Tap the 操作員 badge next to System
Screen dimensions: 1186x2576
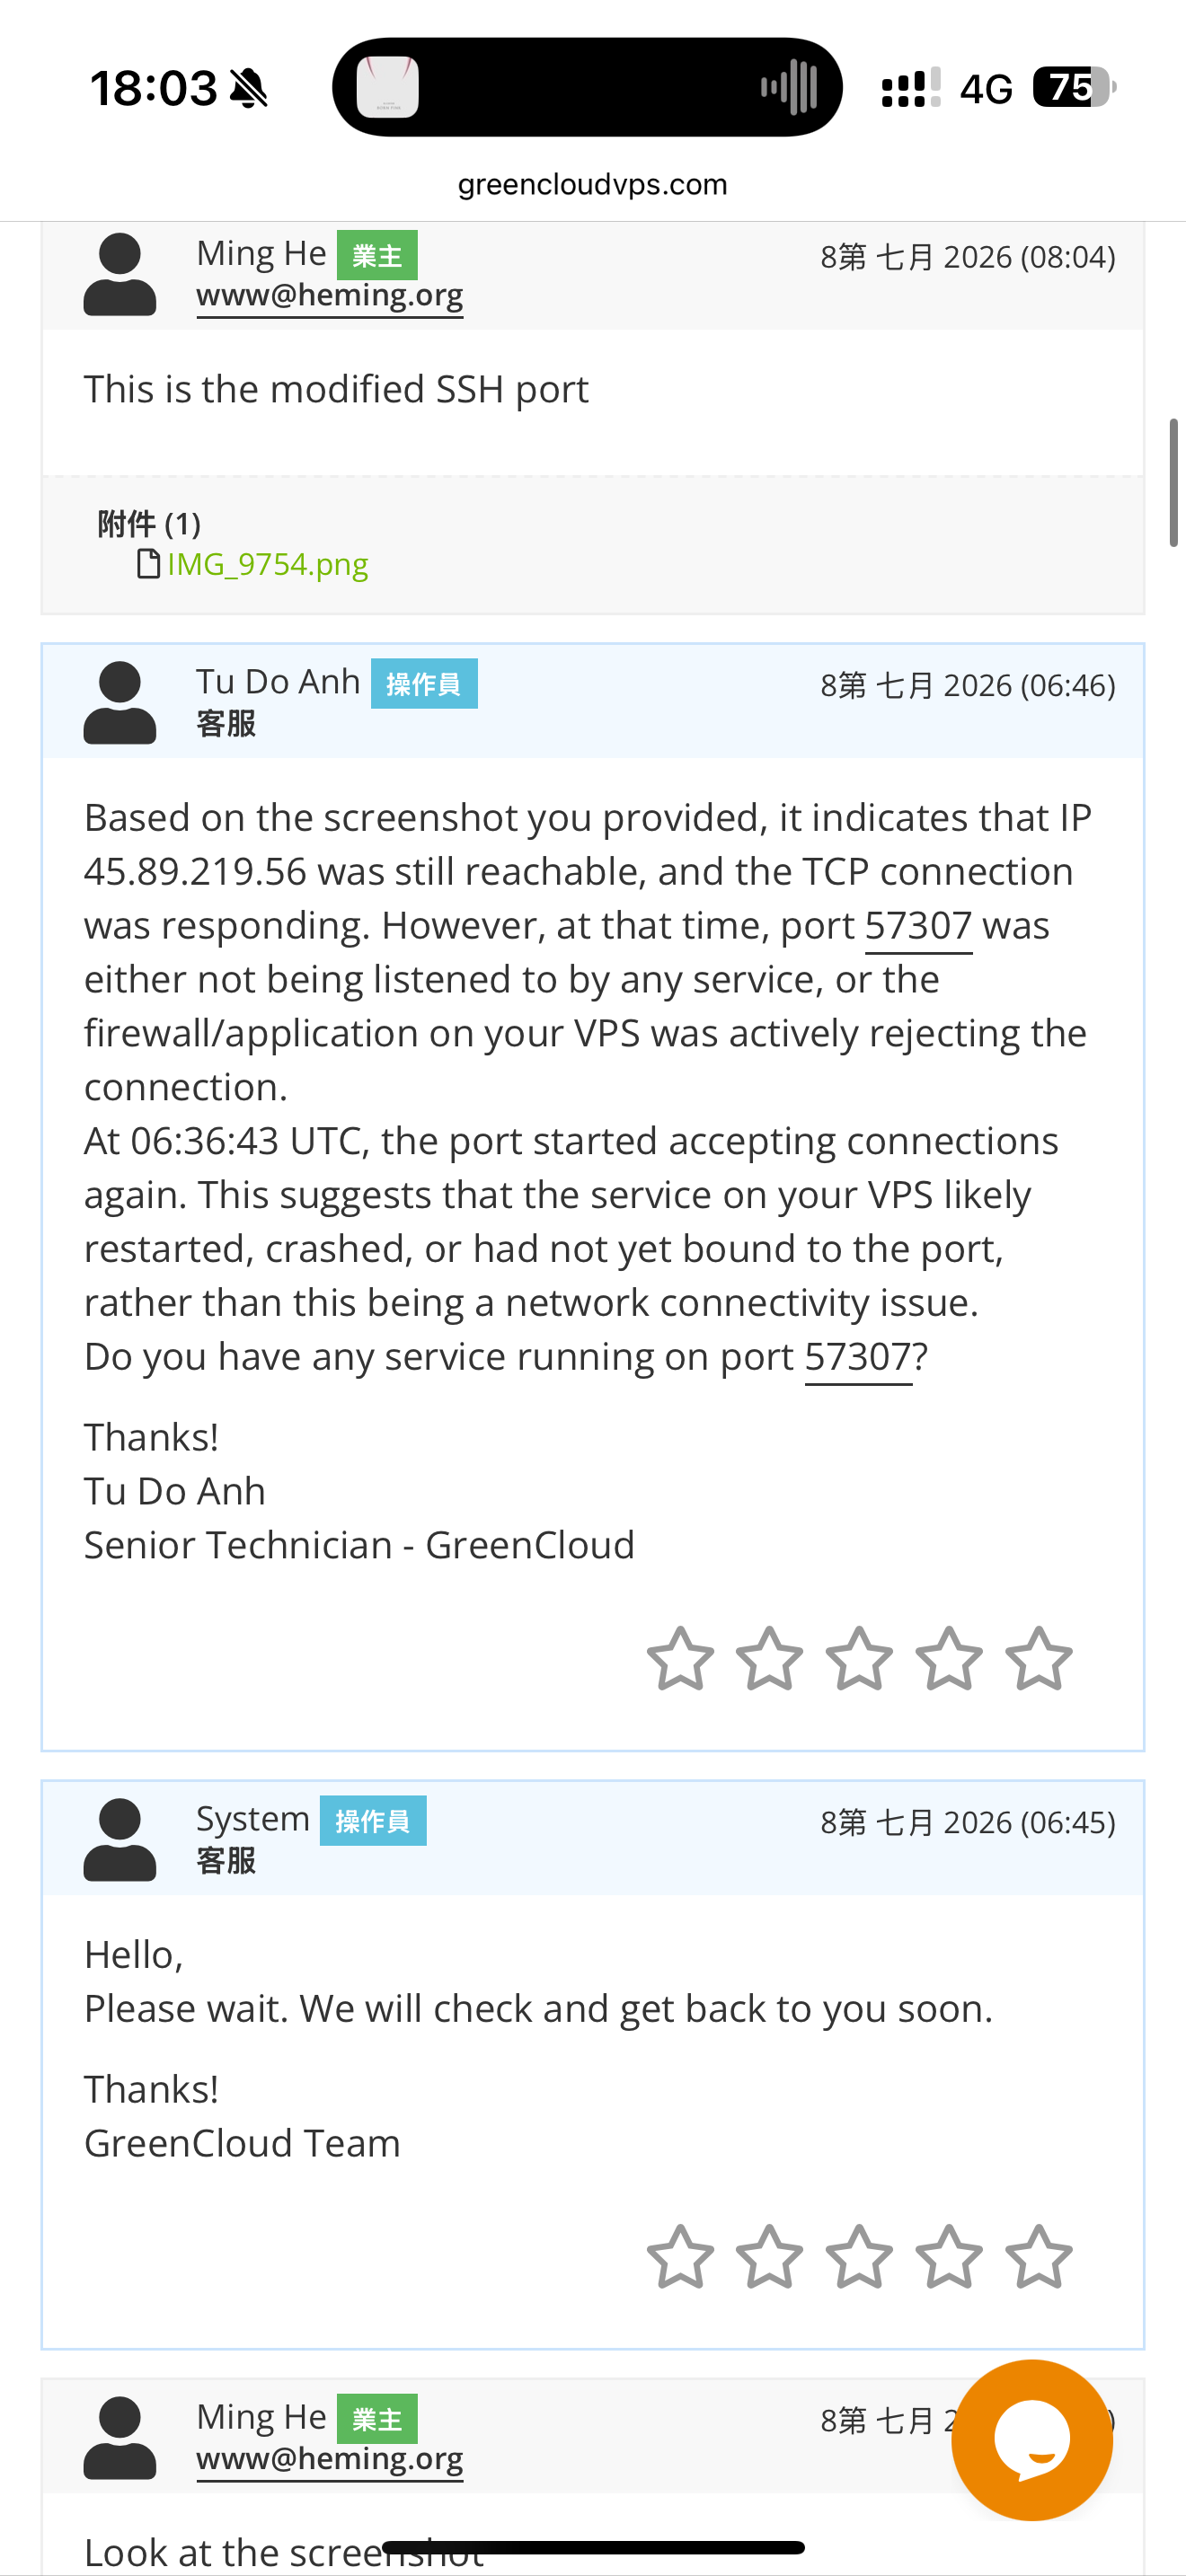tap(373, 1821)
